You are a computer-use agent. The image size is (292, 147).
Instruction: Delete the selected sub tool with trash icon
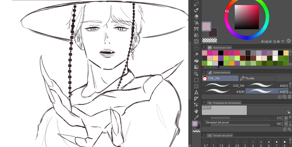click(x=289, y=97)
